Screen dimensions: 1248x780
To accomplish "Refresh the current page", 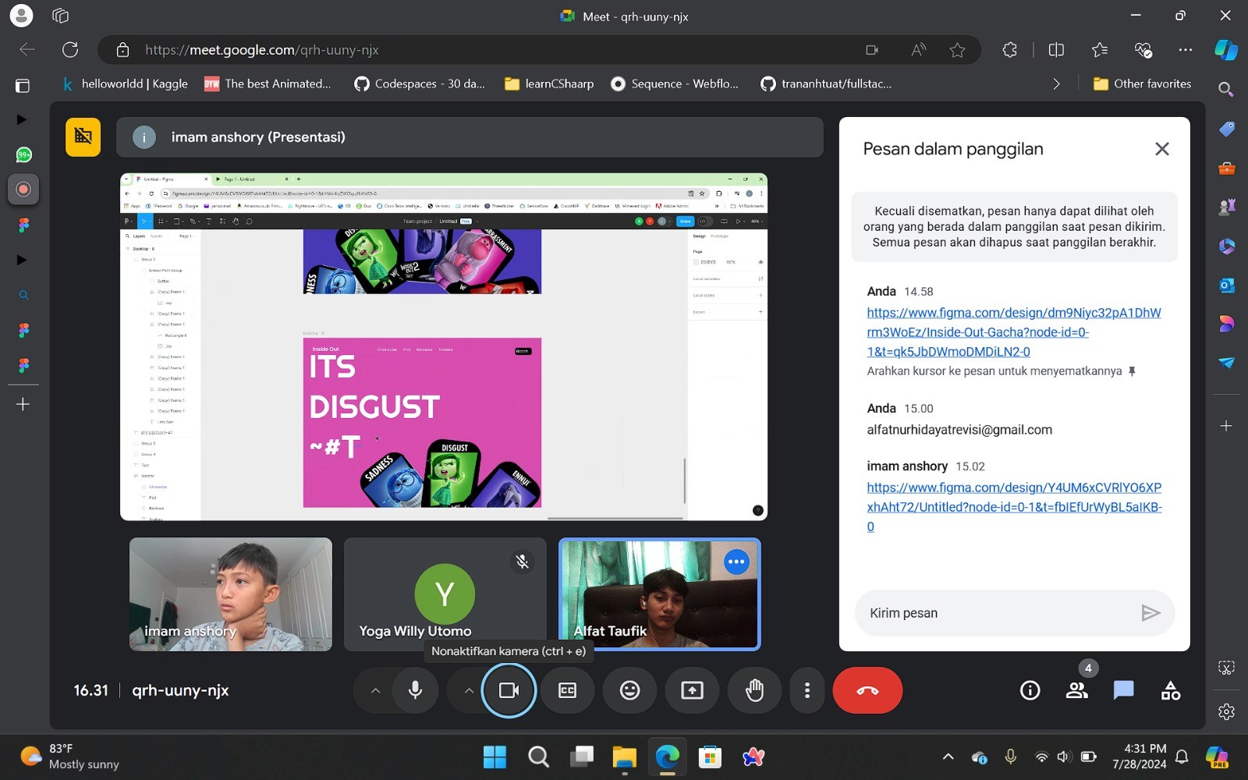I will pyautogui.click(x=69, y=49).
